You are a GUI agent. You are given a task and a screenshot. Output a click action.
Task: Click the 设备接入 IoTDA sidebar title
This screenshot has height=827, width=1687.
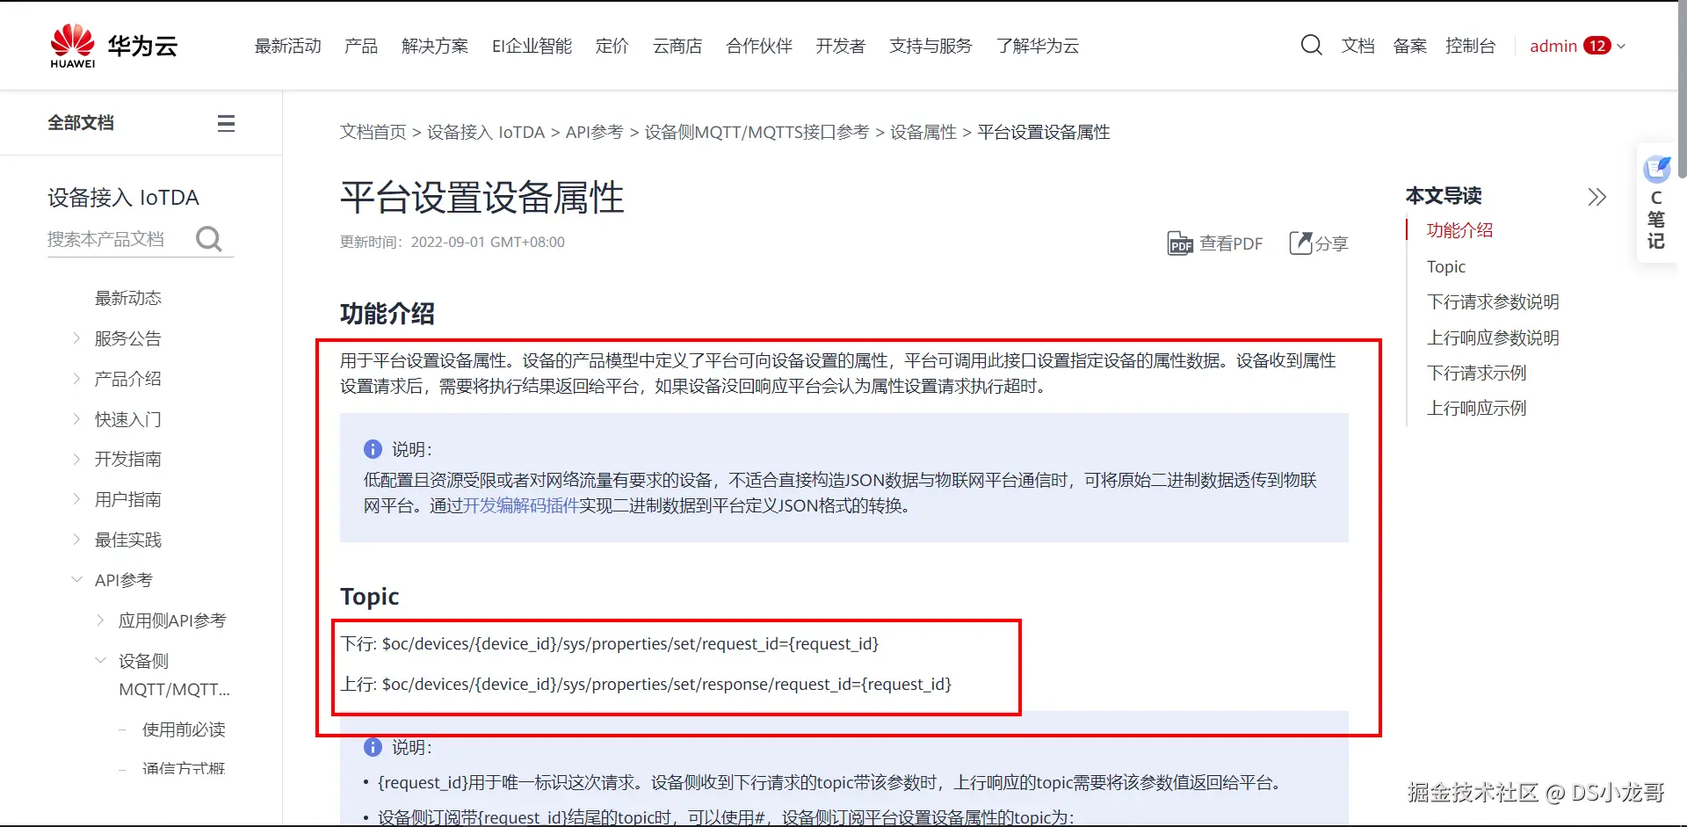(x=123, y=198)
